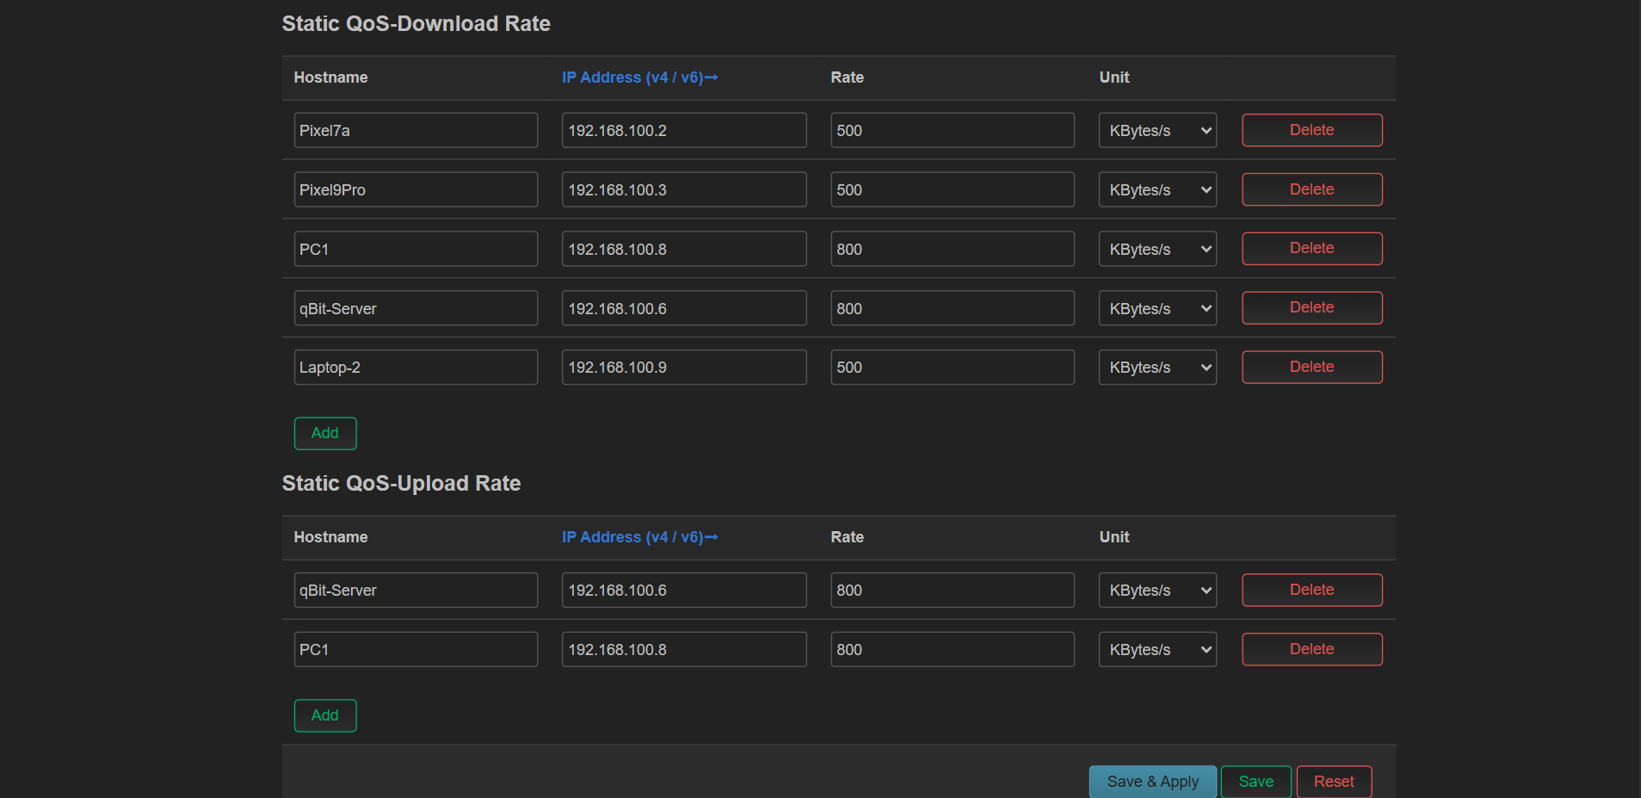This screenshot has height=798, width=1641.
Task: Expand unit dropdown for Laptop-2 download row
Action: point(1157,368)
